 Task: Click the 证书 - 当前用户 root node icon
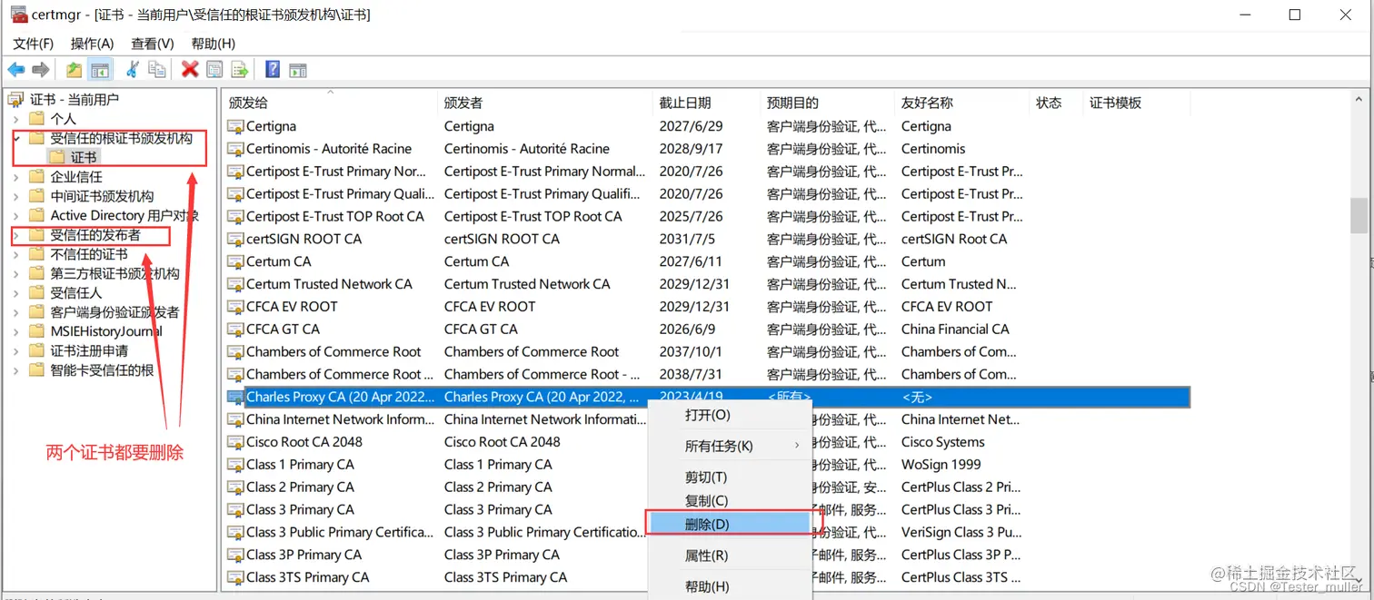(x=16, y=100)
